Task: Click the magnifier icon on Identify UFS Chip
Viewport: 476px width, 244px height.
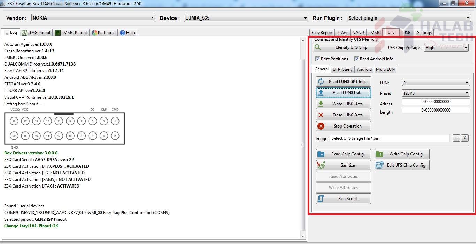Action: click(317, 47)
